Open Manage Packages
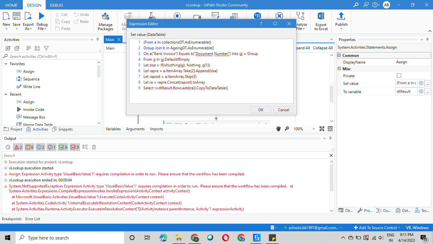This screenshot has height=244, width=433. coord(105,22)
